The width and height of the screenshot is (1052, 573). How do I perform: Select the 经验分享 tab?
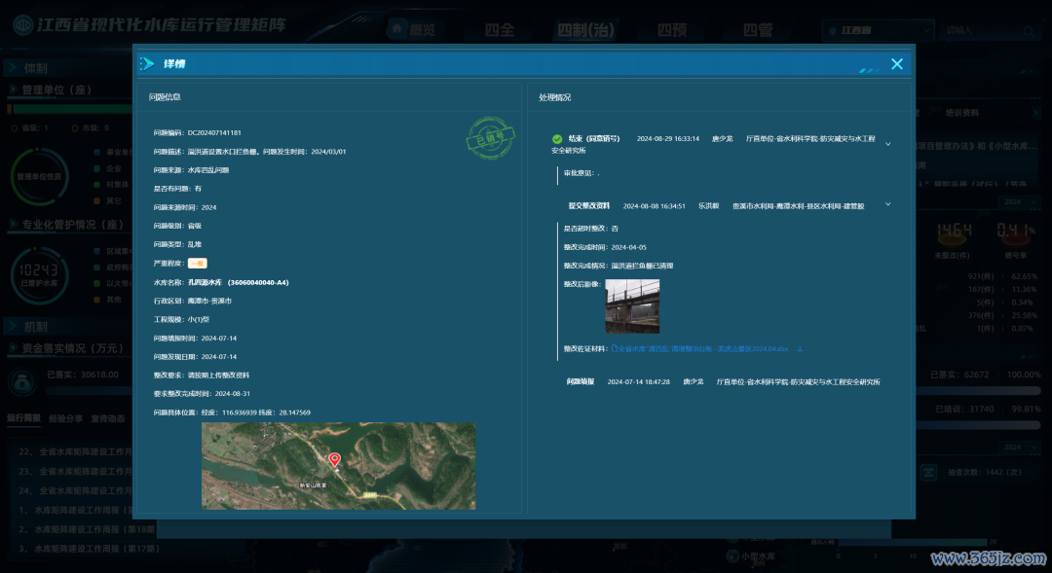(x=66, y=418)
